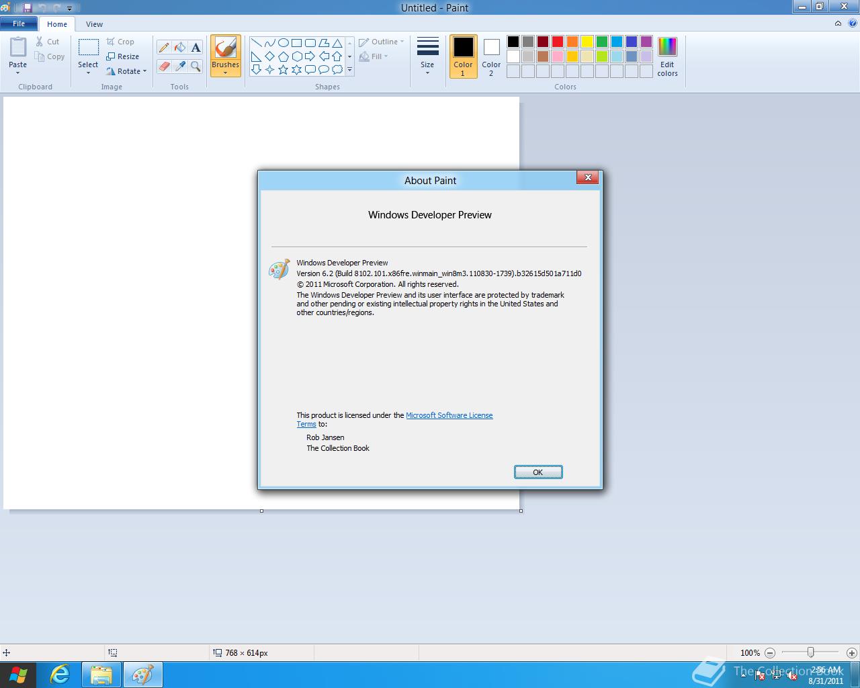The width and height of the screenshot is (860, 688).
Task: Select the Pencil tool
Action: click(x=164, y=47)
